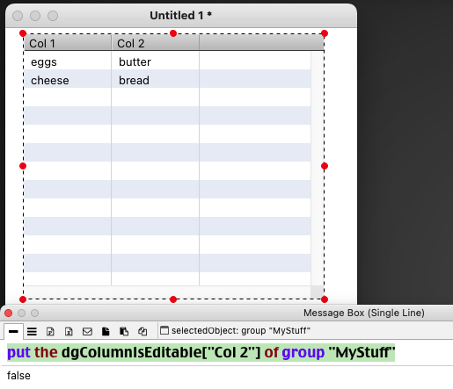Click the selectedObject group "MyStuff" label

[x=241, y=330]
